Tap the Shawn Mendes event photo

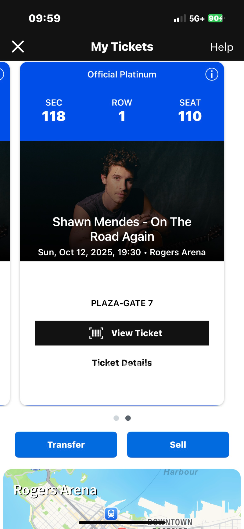[x=122, y=183]
